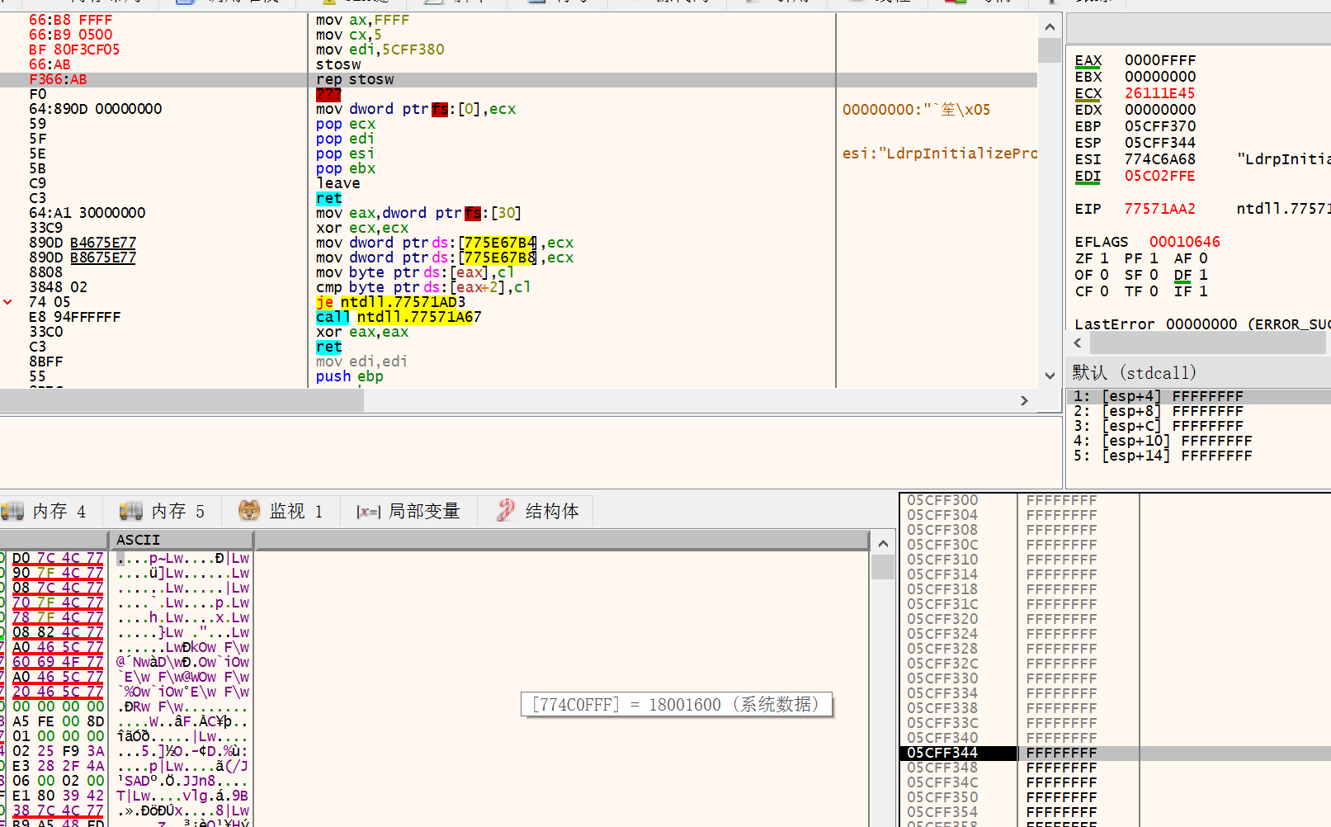1331x827 pixels.
Task: Select the 'mov dword ptr fs:[0],ecx' row
Action: click(x=416, y=109)
